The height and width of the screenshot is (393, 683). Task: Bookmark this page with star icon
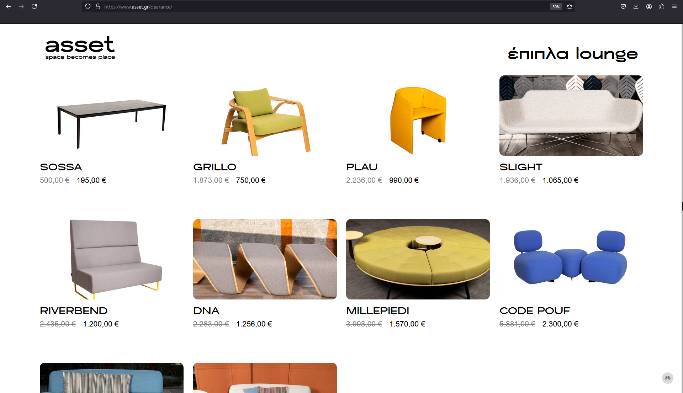570,6
